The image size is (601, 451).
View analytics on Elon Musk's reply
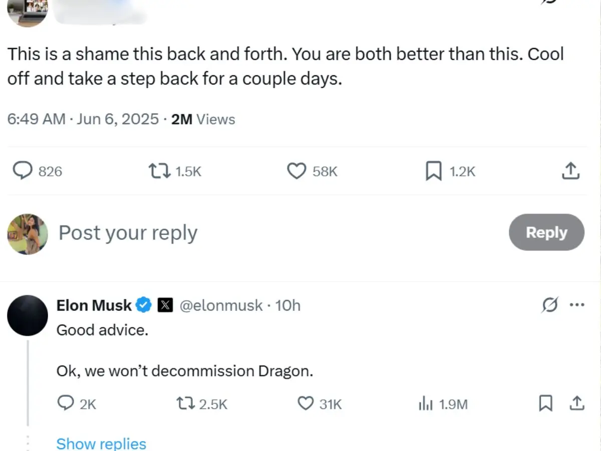(x=426, y=404)
